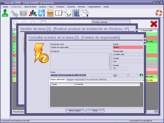Click the stacked windows icon numbered 3
Image resolution: width=164 pixels, height=123 pixels.
point(85,13)
